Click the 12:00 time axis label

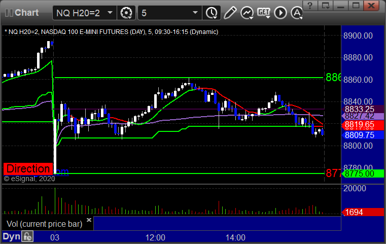pos(155,237)
